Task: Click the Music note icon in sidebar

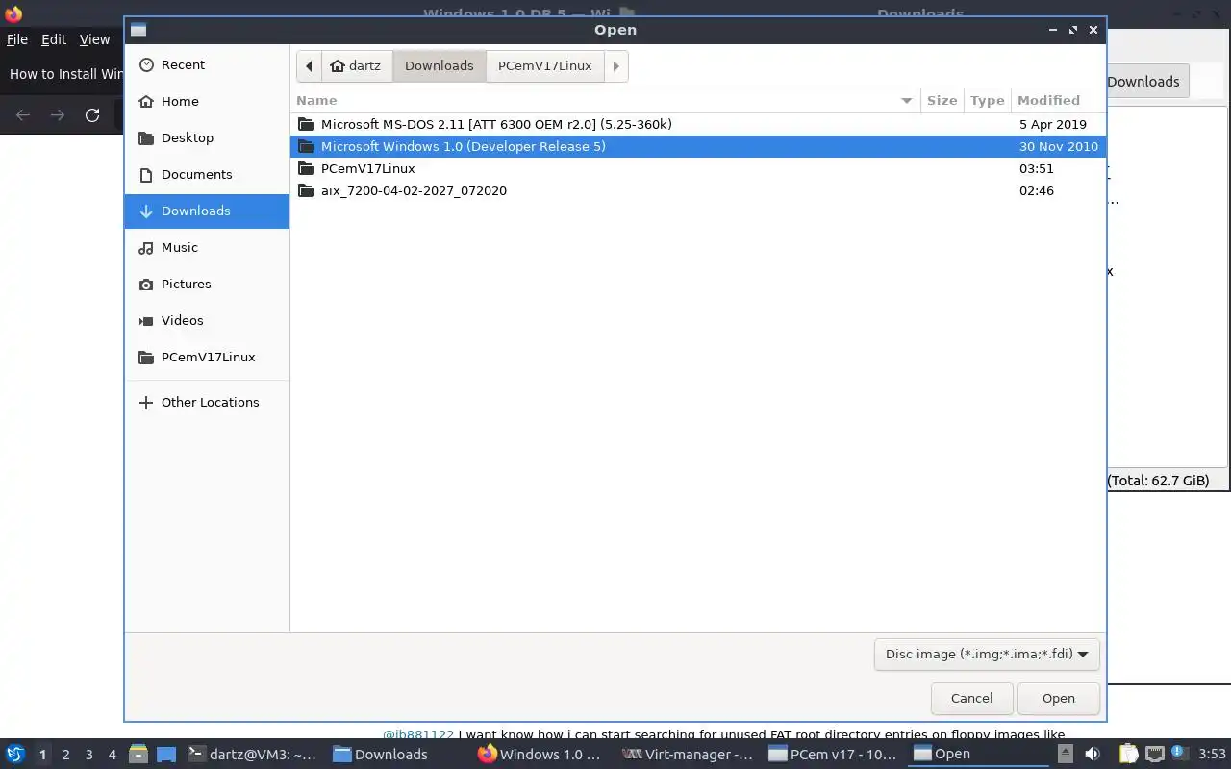Action: coord(146,247)
